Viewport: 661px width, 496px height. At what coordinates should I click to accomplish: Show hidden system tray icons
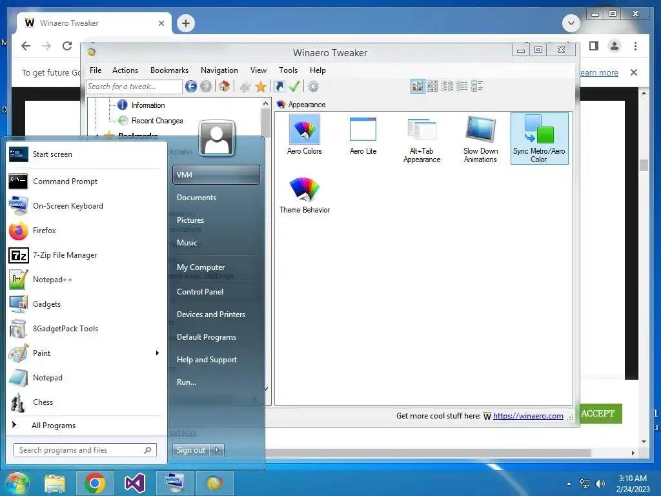569,484
